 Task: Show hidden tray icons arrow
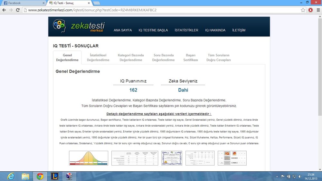click(x=277, y=176)
